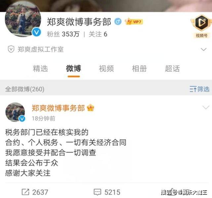Tap the blue male gender icon
This screenshot has height=198, width=212.
(x=118, y=21)
